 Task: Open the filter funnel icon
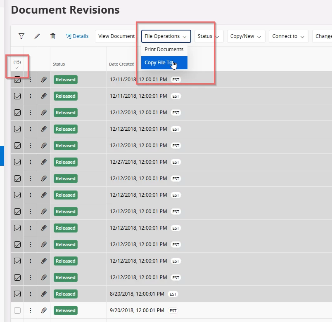(21, 36)
